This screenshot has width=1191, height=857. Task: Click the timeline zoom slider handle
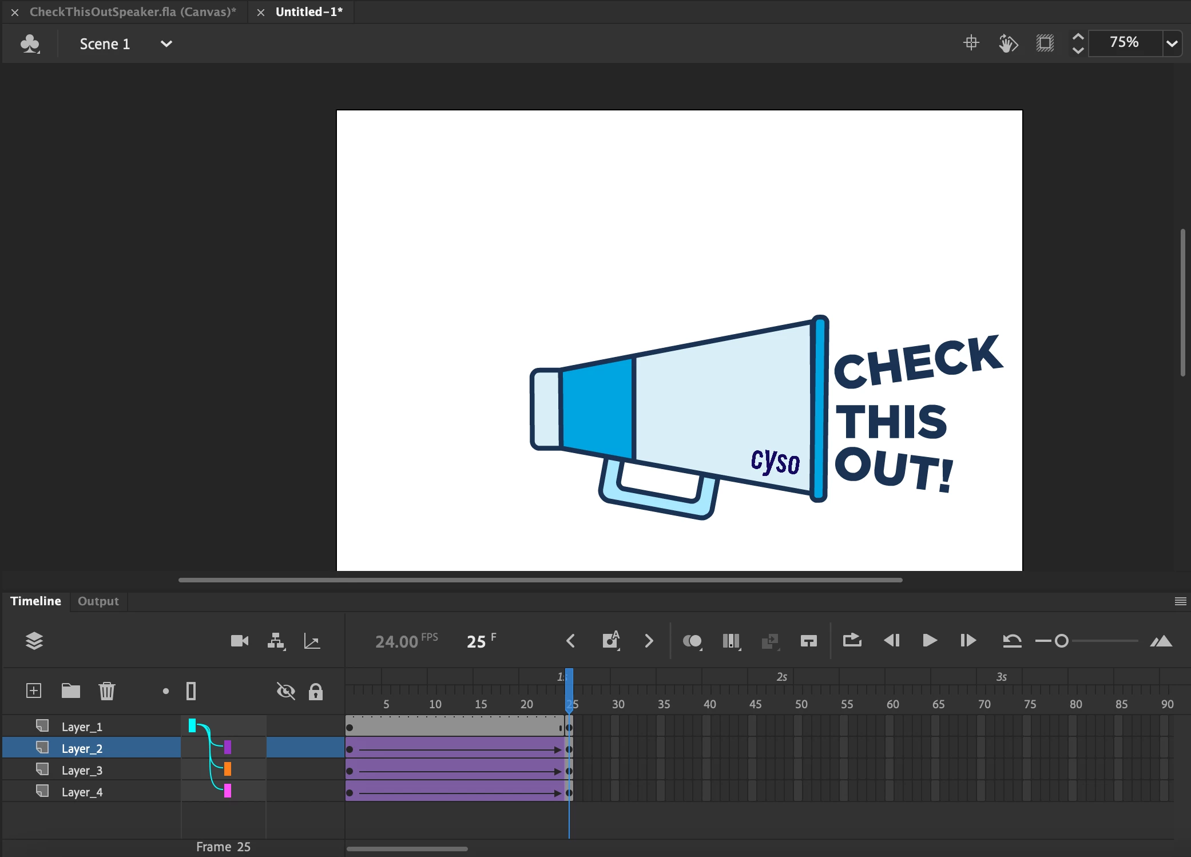(x=1061, y=641)
